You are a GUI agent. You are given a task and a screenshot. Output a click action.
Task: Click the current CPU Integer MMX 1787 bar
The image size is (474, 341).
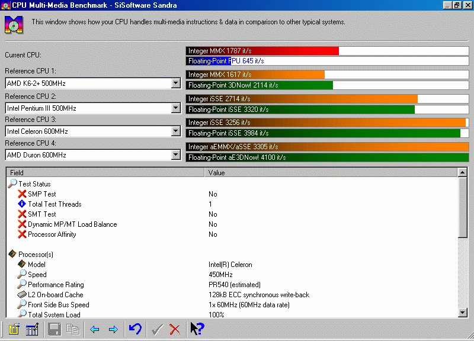328,51
